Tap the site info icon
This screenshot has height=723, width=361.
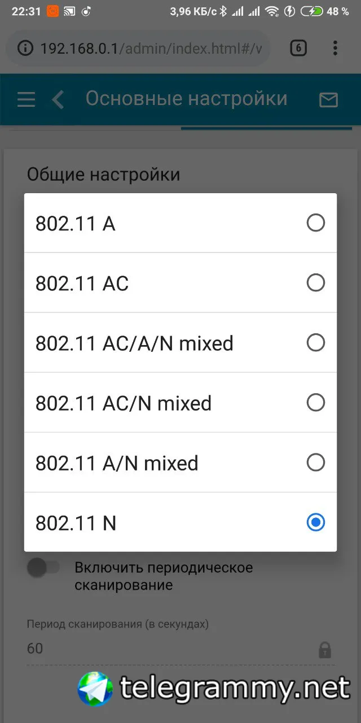coord(25,49)
